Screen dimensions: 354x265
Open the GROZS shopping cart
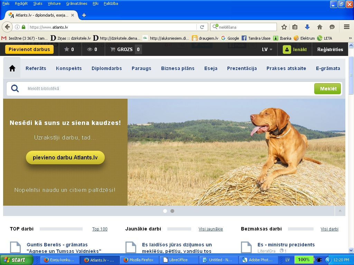tap(125, 49)
